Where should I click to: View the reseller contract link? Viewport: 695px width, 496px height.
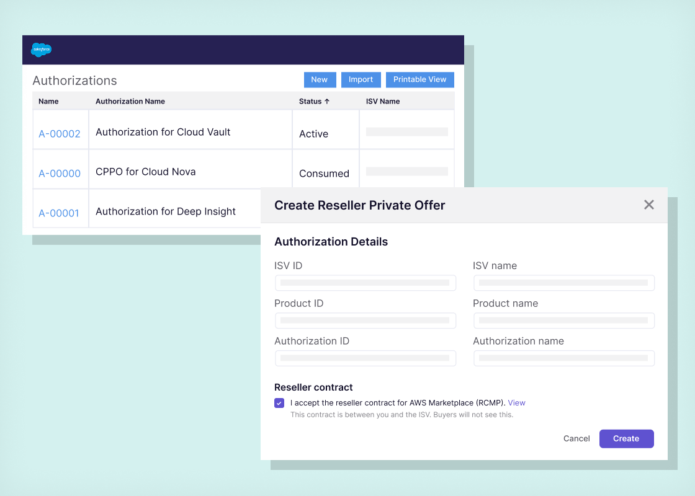tap(516, 403)
